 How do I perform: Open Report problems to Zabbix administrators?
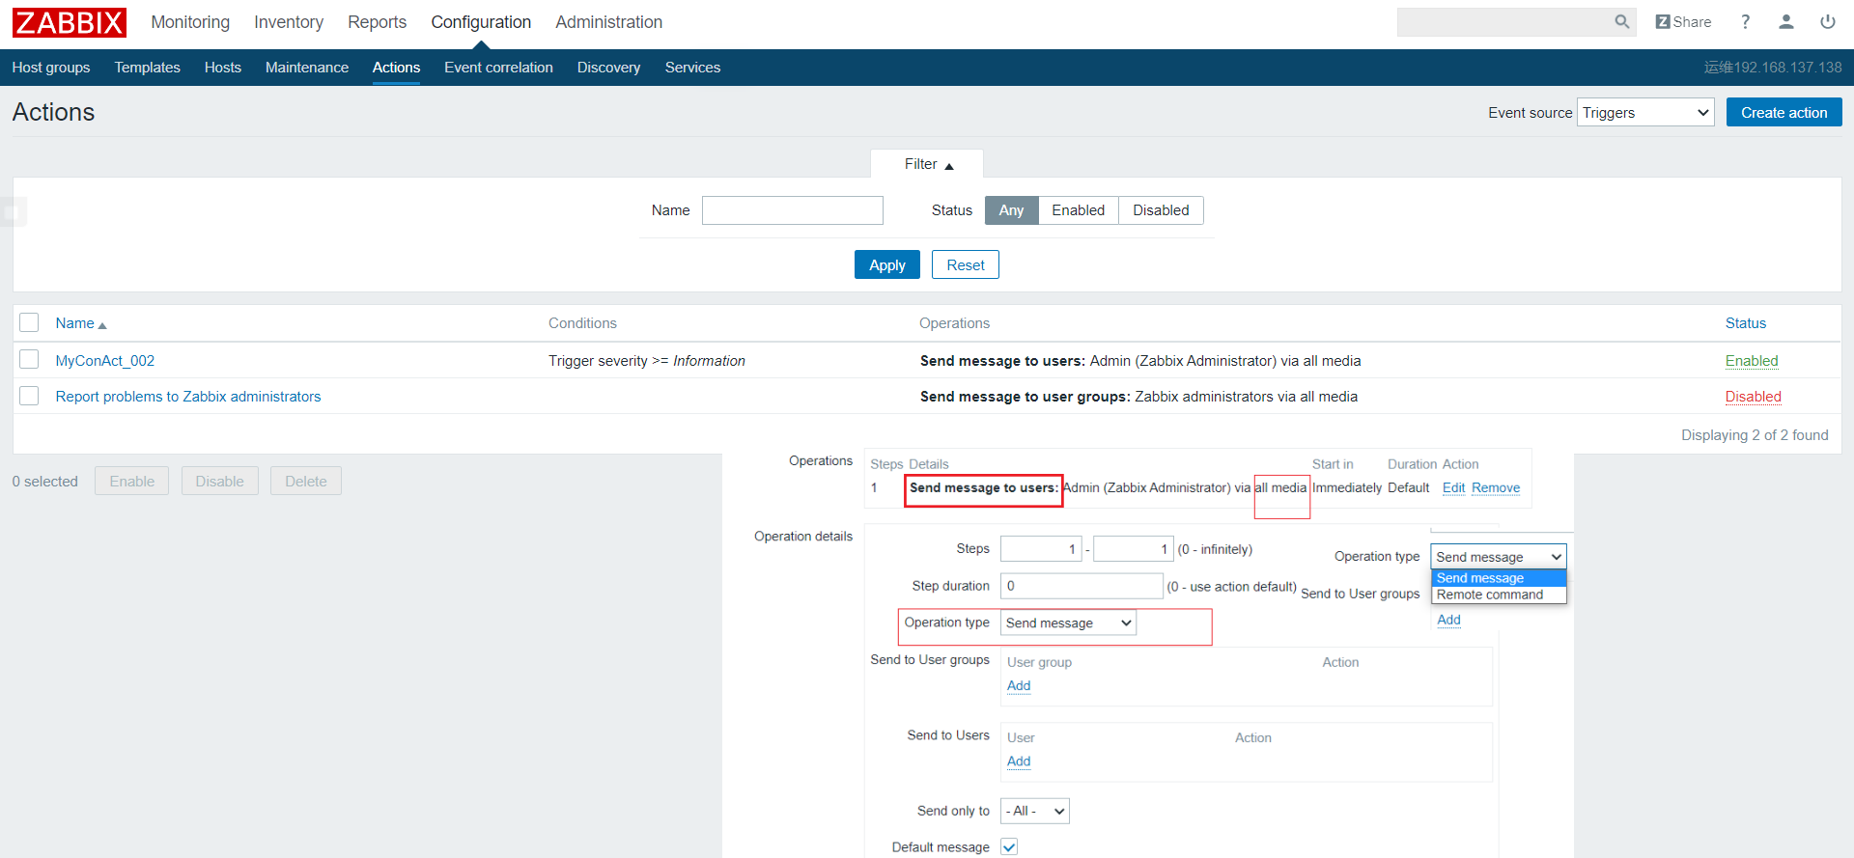point(188,396)
